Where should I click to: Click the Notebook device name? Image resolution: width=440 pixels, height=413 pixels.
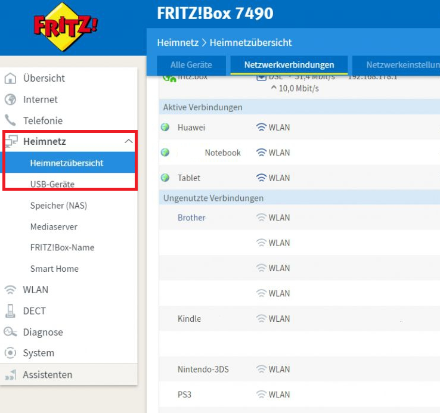pos(223,153)
